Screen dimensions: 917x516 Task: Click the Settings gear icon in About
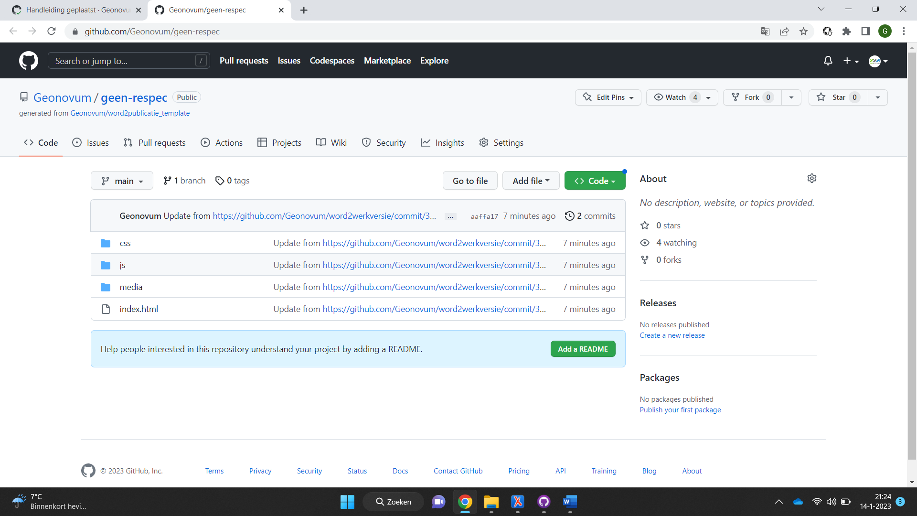coord(812,178)
